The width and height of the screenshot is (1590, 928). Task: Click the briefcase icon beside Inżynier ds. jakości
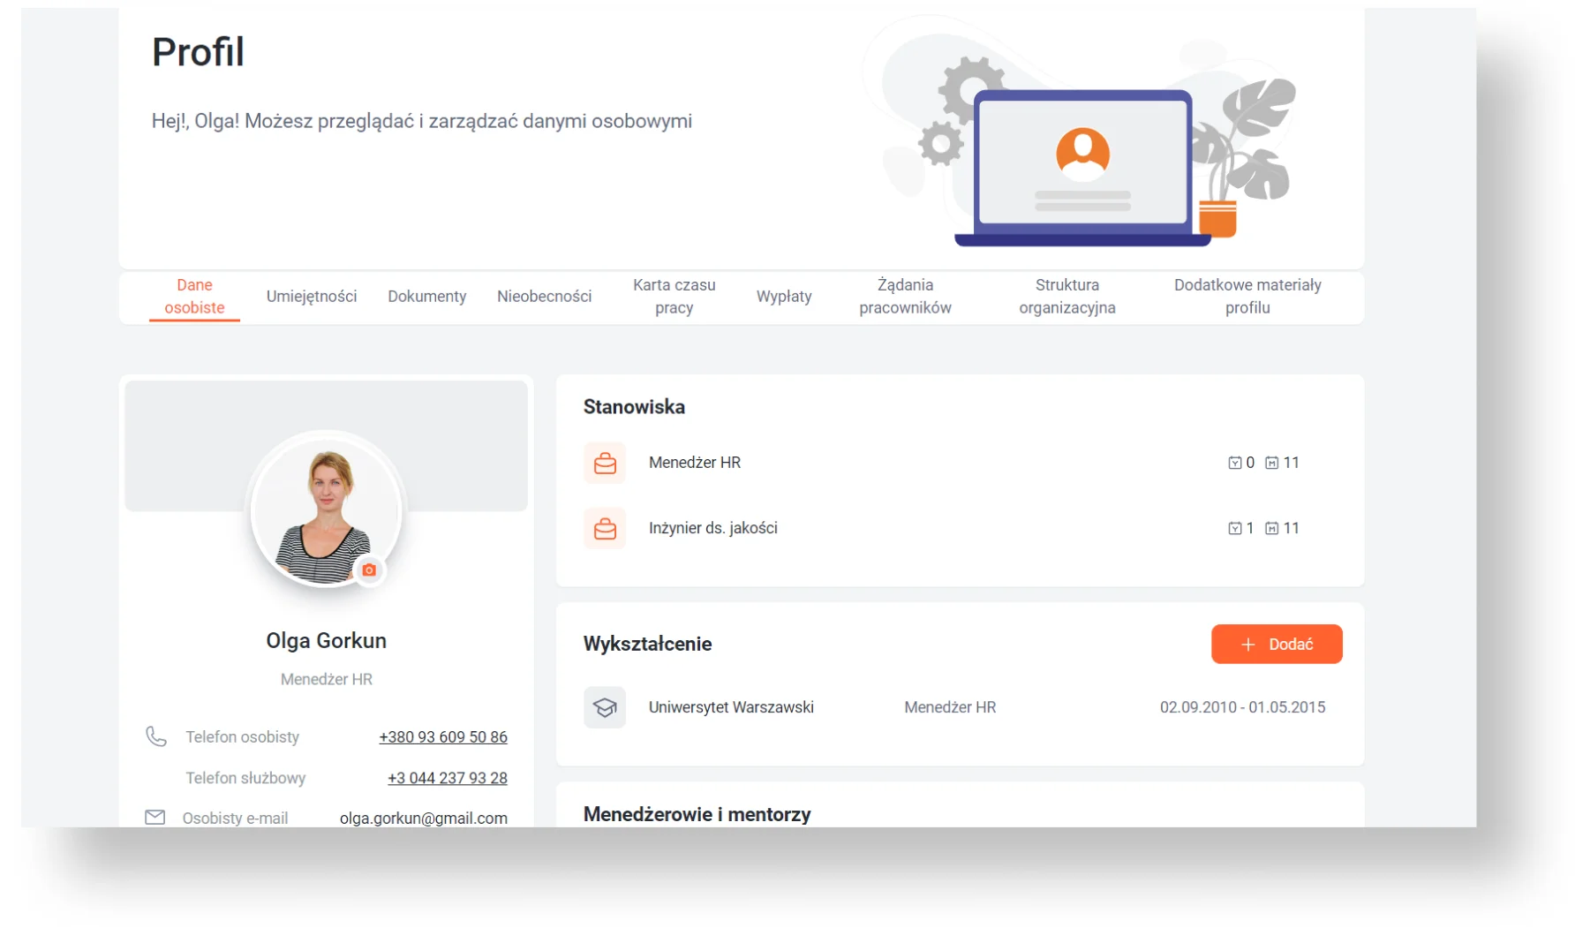(x=605, y=528)
